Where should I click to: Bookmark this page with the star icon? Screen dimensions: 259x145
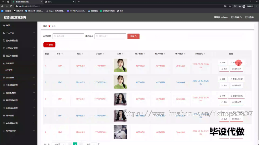tap(230, 6)
